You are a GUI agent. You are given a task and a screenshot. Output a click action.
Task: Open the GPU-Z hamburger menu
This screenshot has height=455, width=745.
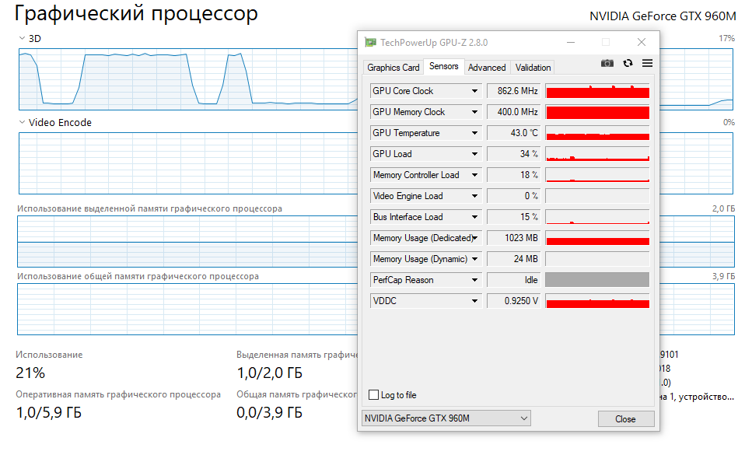coord(647,63)
